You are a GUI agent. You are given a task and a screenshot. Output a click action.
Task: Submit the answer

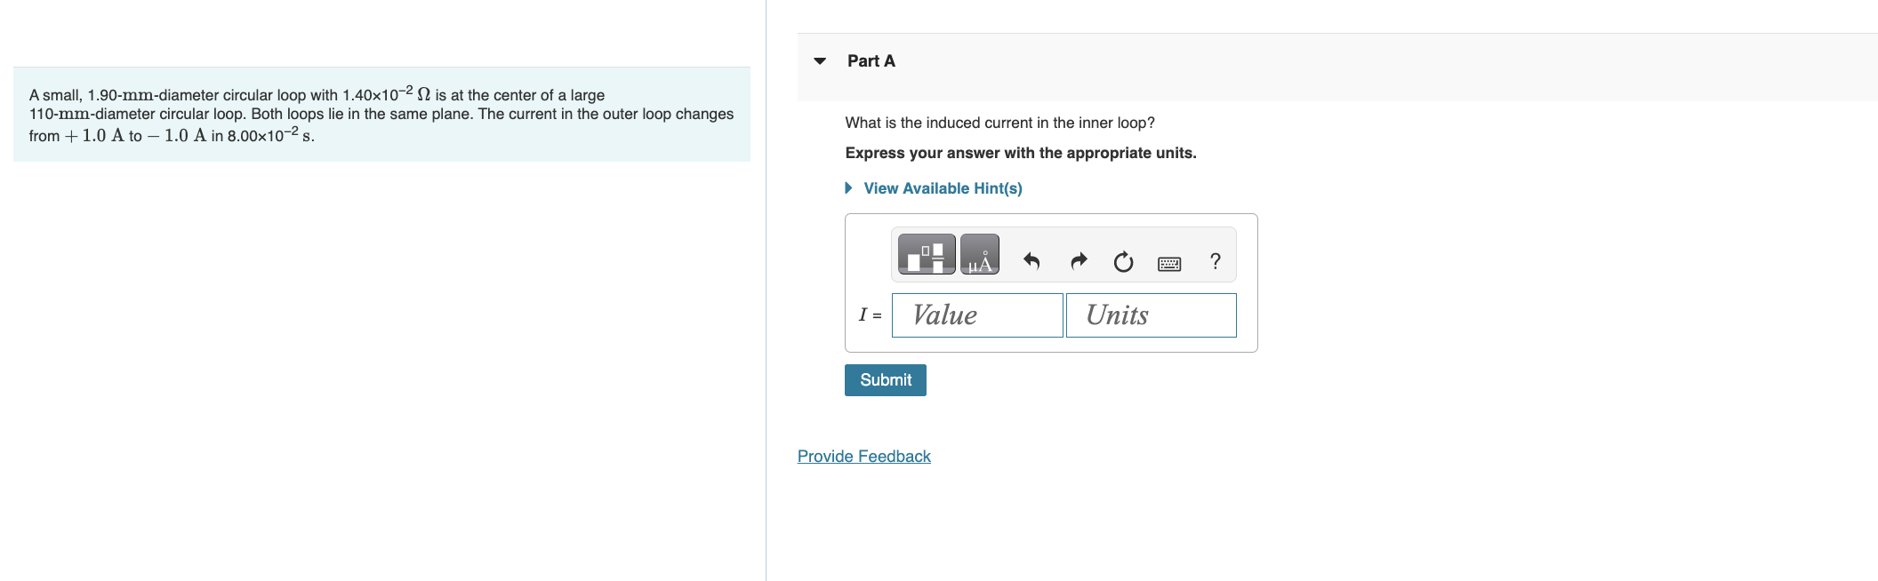[886, 380]
